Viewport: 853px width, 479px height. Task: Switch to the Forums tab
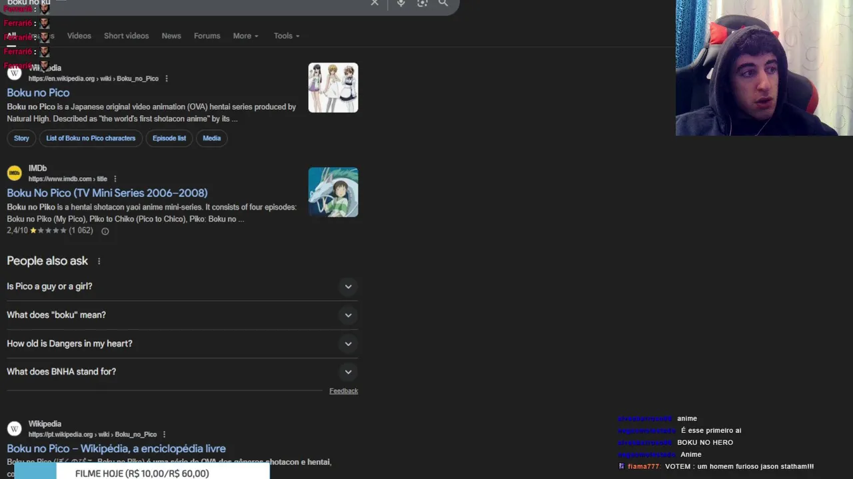point(207,36)
